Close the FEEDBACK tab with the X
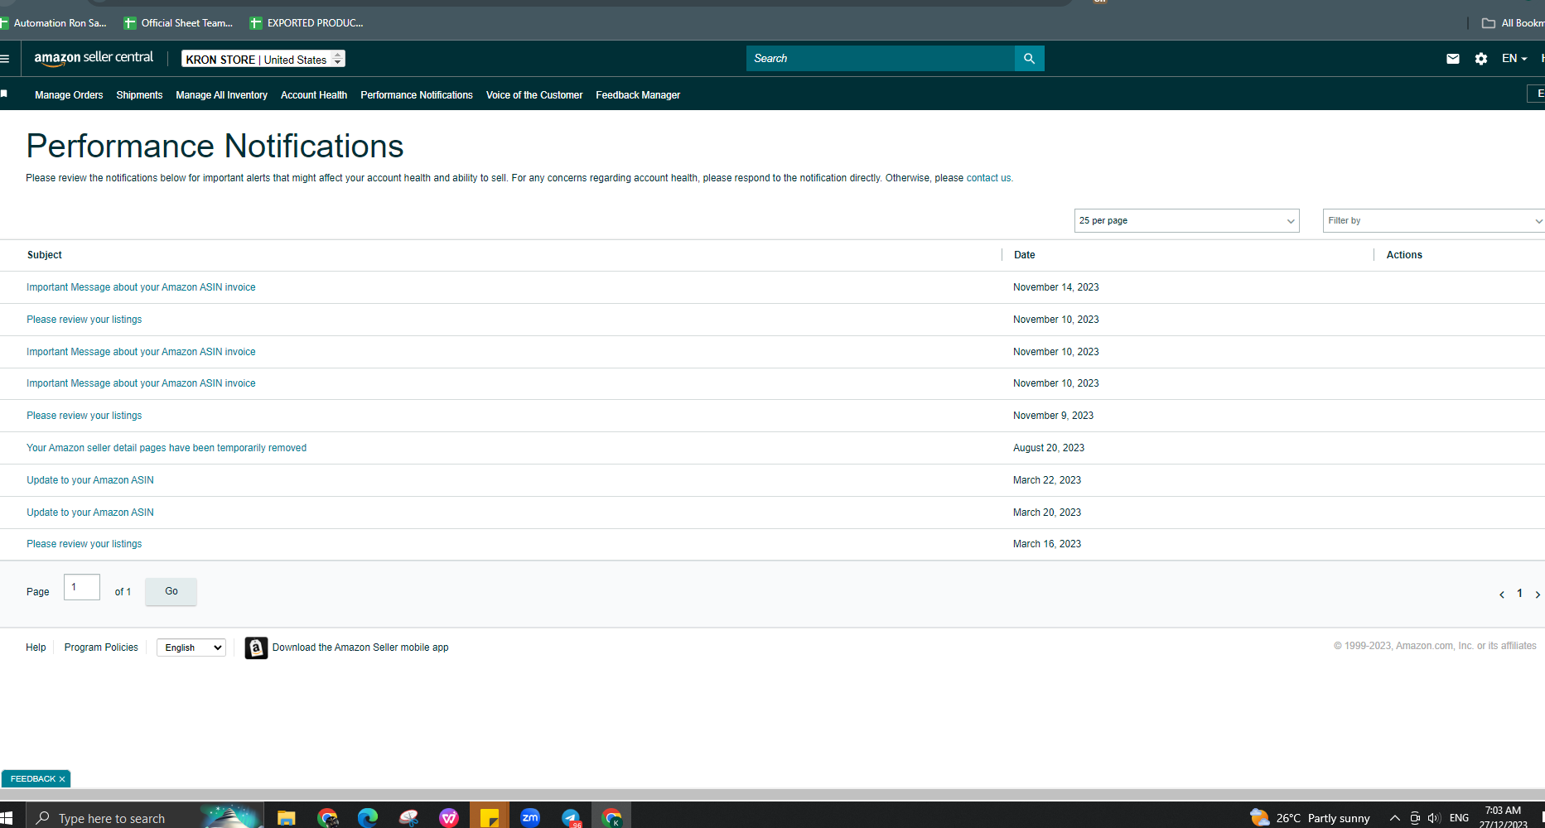This screenshot has height=828, width=1545. pyautogui.click(x=62, y=779)
